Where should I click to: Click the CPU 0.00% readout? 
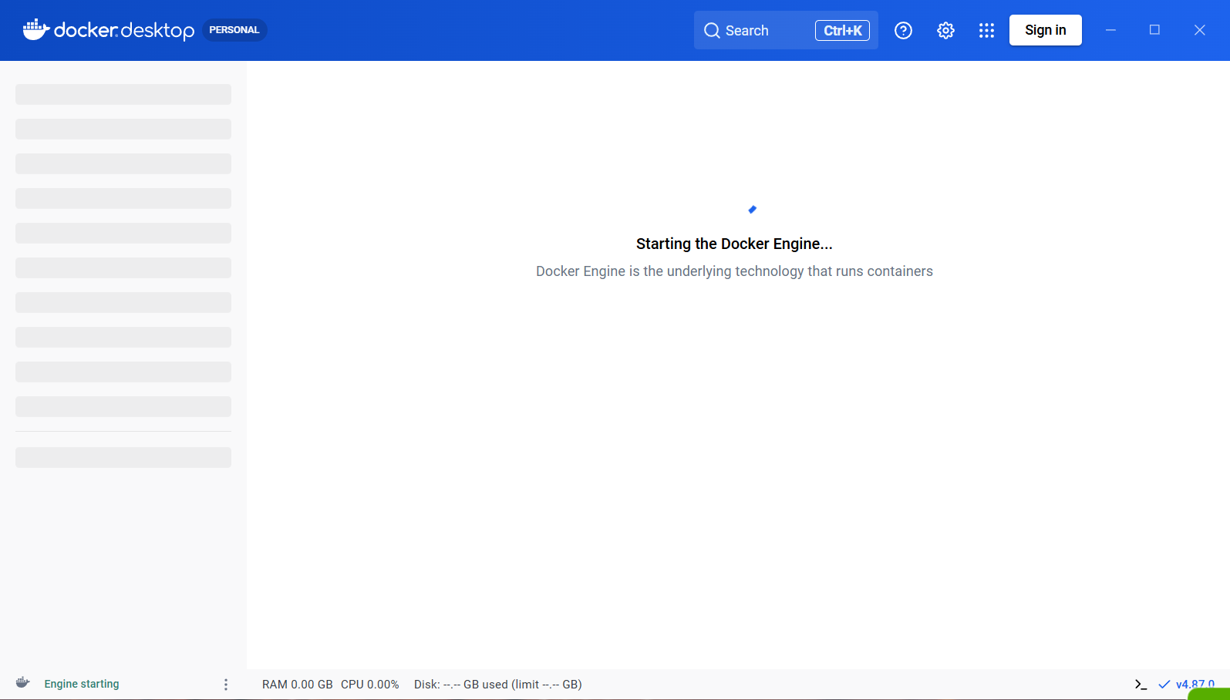tap(370, 685)
